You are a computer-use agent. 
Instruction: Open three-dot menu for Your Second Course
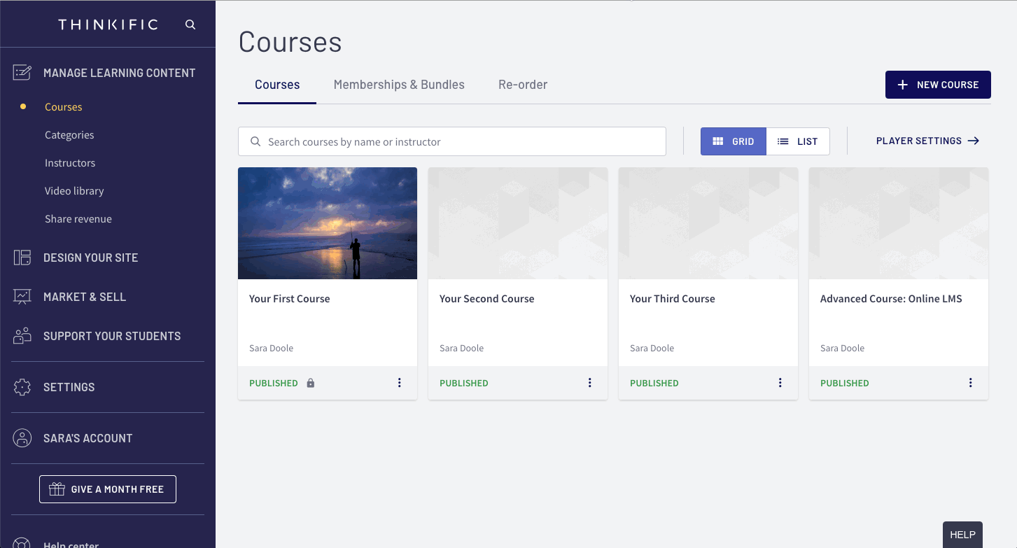click(590, 383)
